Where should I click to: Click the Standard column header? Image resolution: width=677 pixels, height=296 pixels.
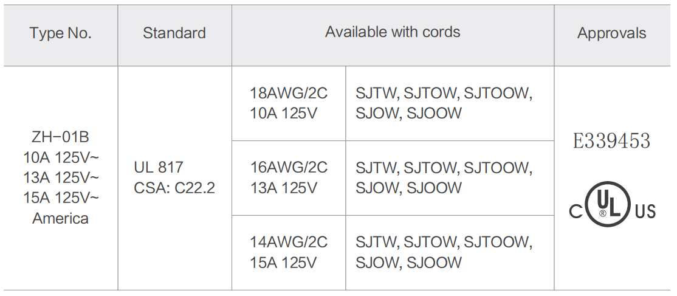pos(174,33)
